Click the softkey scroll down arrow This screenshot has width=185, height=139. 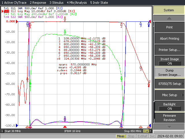(169, 127)
